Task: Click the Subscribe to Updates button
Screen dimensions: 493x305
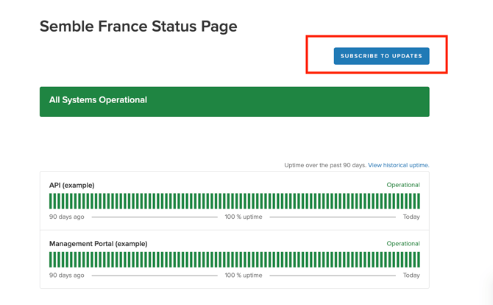Action: tap(381, 56)
